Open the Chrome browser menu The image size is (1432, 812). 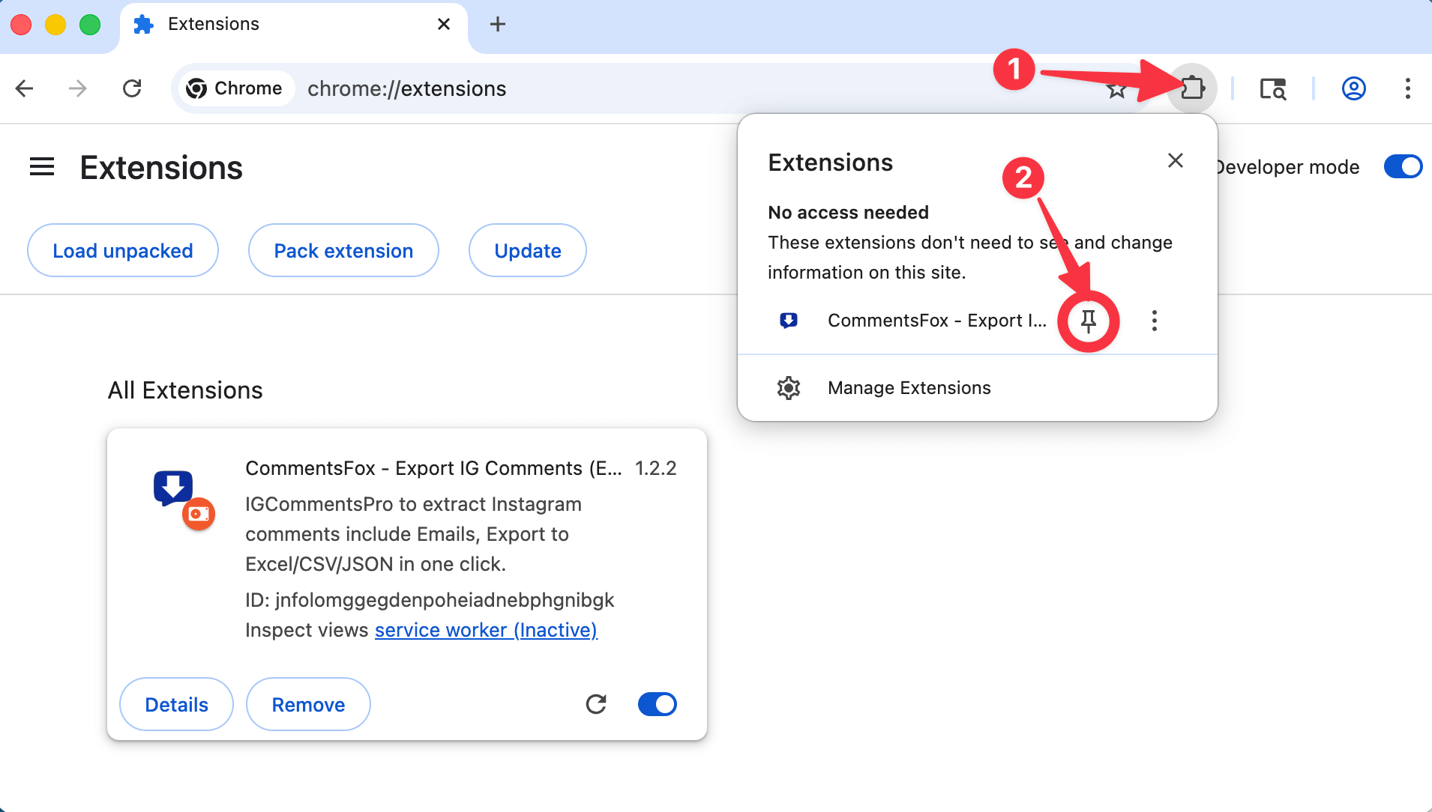click(1407, 88)
